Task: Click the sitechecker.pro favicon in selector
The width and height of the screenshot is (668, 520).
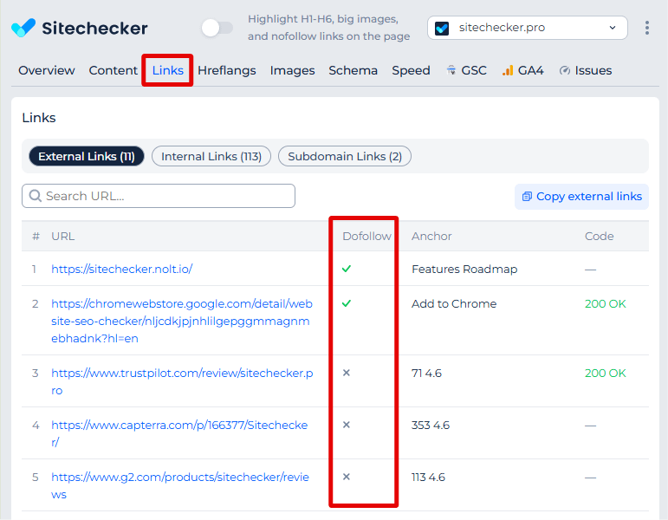Action: click(442, 28)
